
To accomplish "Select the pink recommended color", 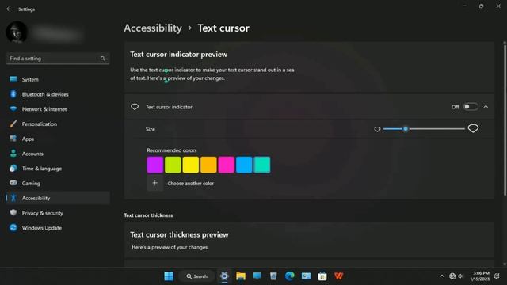I will 226,165.
